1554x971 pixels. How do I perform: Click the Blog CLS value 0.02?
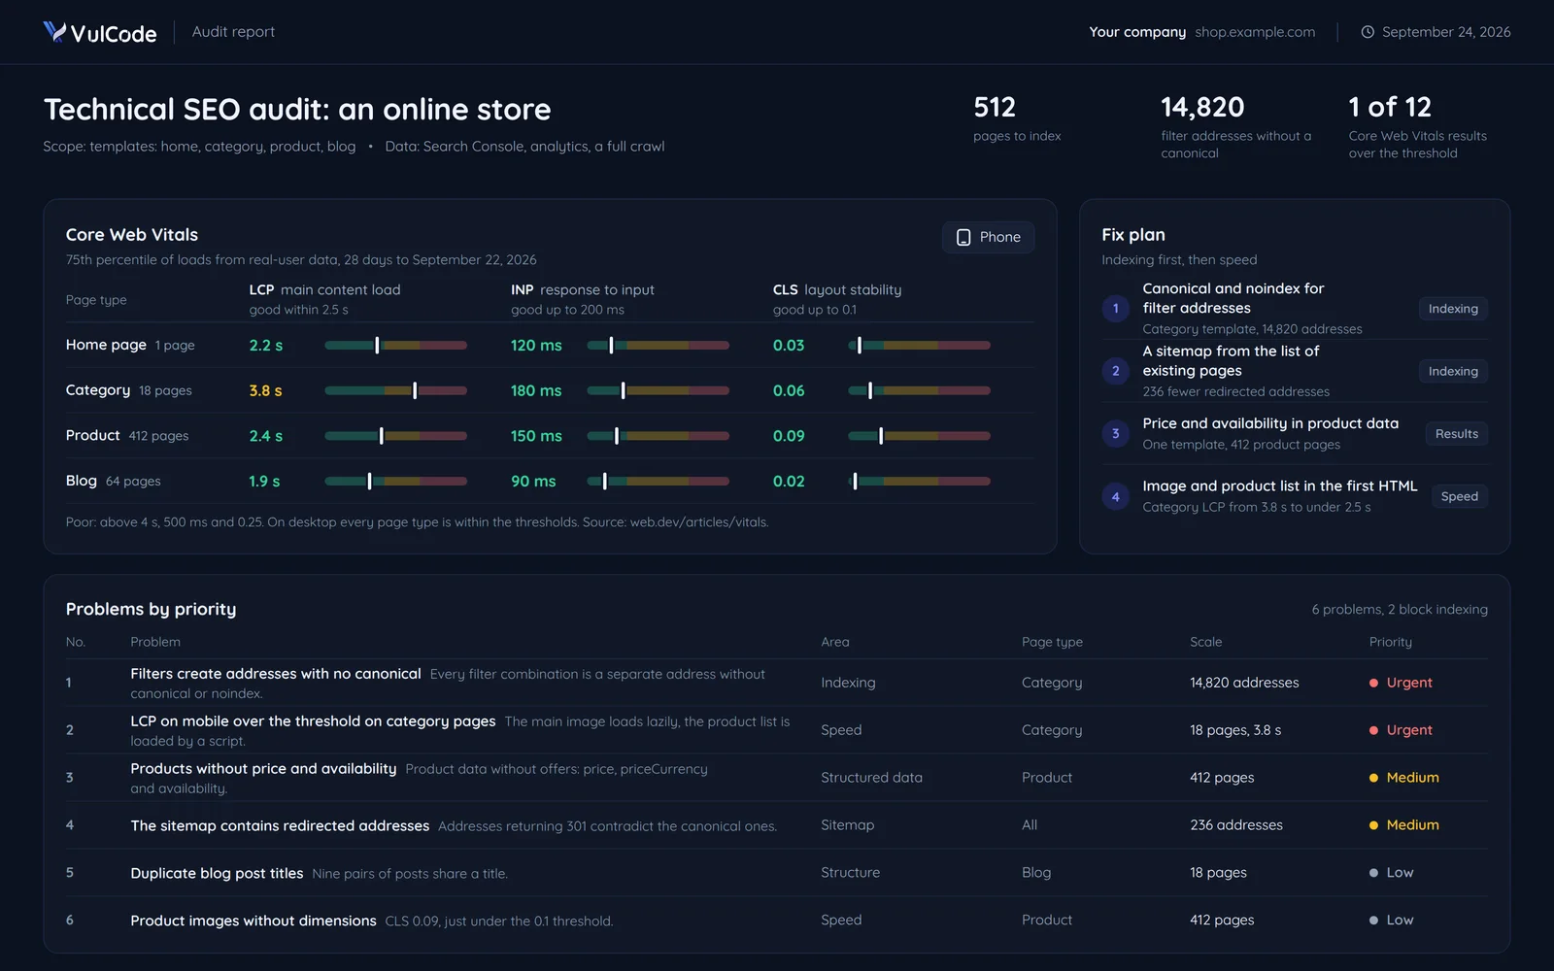[789, 482]
